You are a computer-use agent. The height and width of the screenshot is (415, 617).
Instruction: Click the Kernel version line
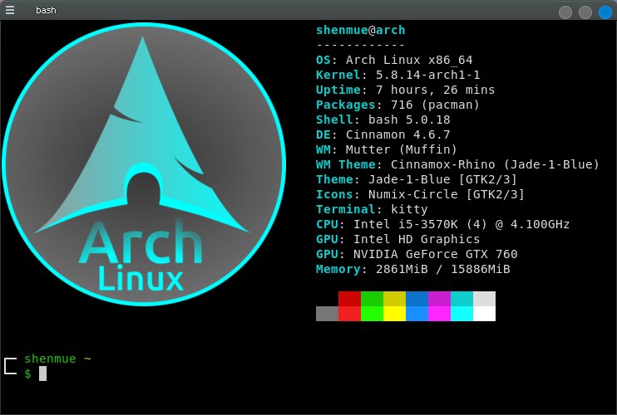pos(397,75)
